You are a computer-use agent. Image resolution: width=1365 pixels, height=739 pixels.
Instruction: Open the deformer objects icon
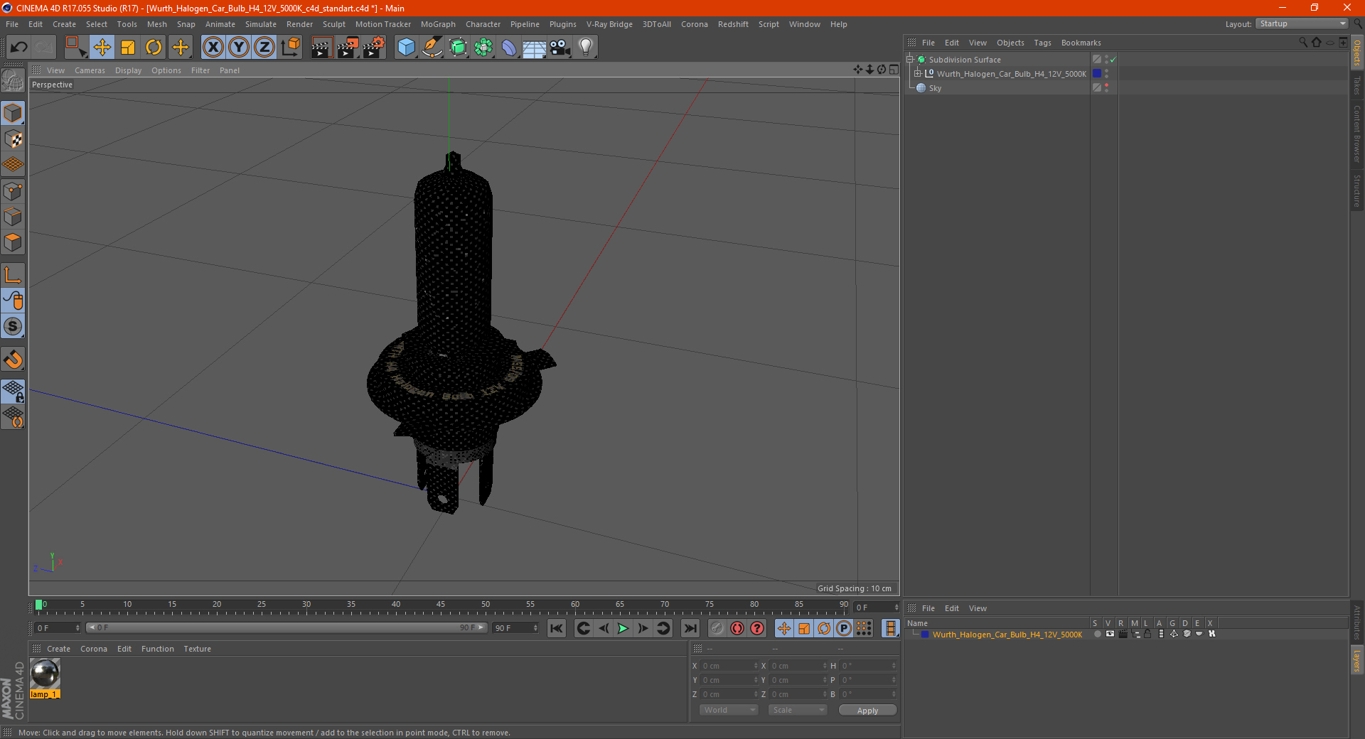509,48
